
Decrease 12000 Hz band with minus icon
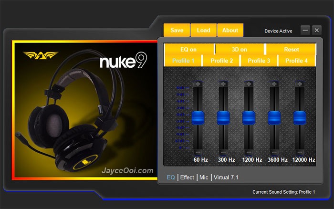coord(300,152)
